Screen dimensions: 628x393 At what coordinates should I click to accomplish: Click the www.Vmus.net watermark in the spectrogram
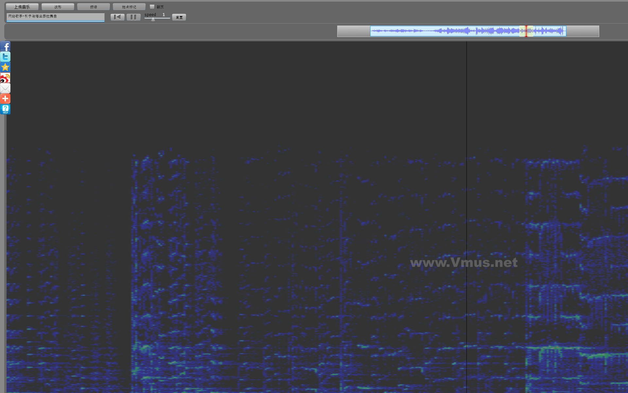point(463,262)
